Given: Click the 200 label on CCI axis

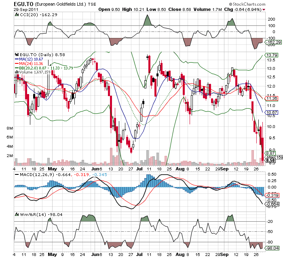Looking at the screenshot, I should click(271, 19).
